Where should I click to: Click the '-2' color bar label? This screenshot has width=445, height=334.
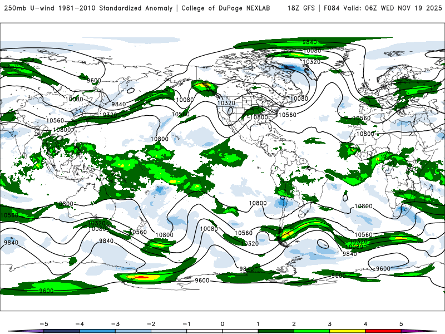pyautogui.click(x=151, y=324)
